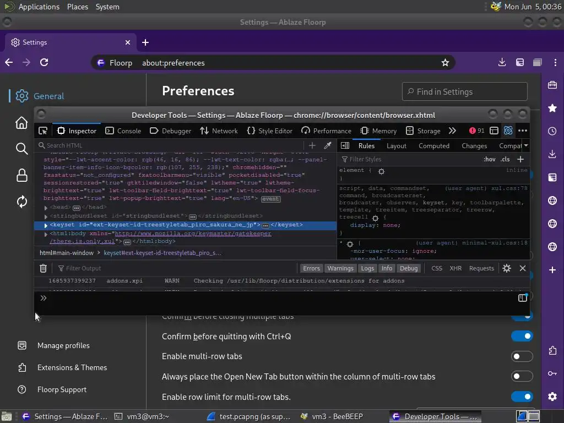
Task: Toggle the split console dock icon
Action: pyautogui.click(x=494, y=131)
